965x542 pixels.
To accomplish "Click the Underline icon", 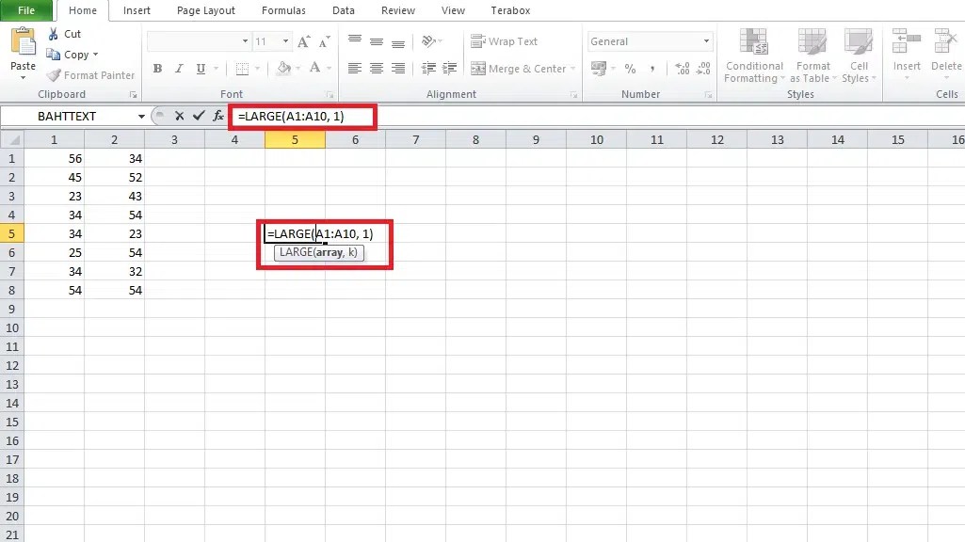I will click(x=199, y=68).
